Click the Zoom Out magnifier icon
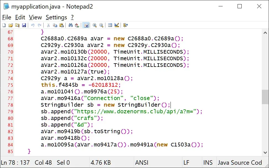 coord(101,25)
